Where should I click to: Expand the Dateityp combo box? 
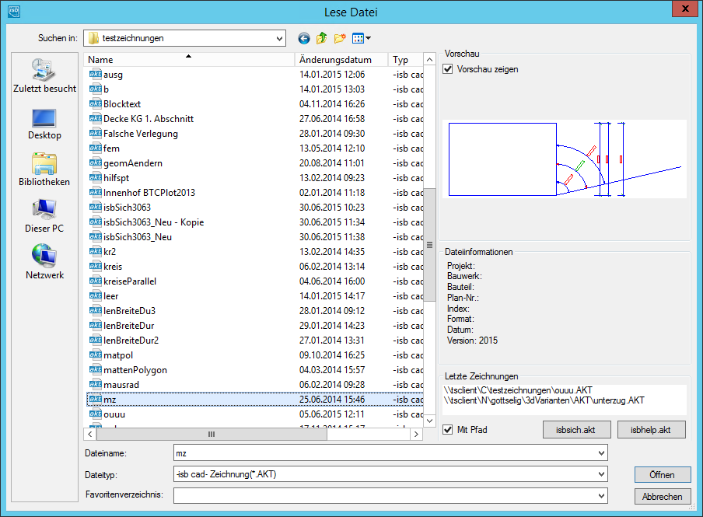(x=600, y=474)
